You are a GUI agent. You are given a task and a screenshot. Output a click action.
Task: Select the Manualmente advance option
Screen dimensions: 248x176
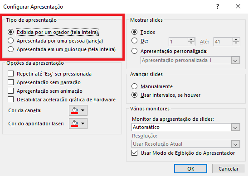[x=134, y=86]
